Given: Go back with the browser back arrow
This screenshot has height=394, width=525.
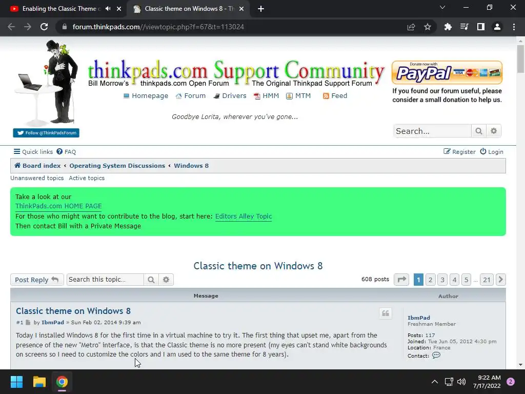Looking at the screenshot, I should point(11,27).
